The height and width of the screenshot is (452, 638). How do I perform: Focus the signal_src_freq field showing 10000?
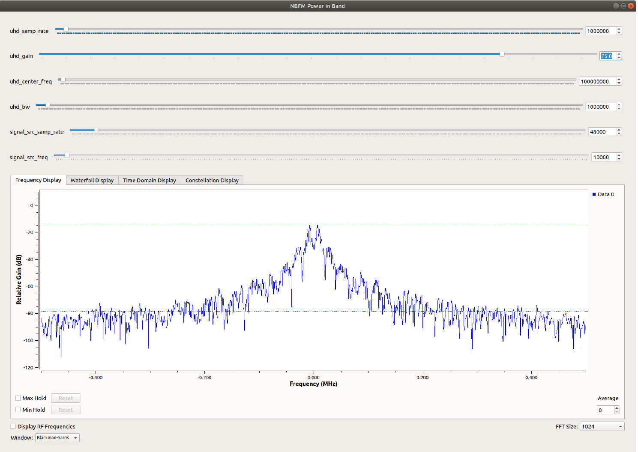(604, 157)
